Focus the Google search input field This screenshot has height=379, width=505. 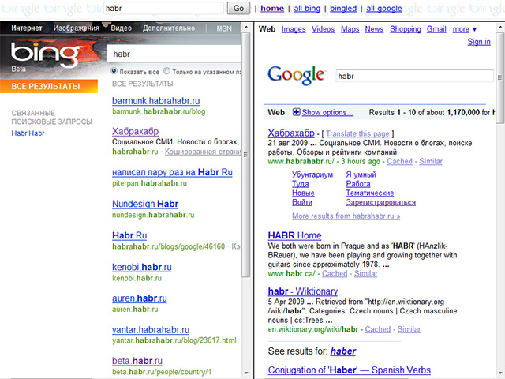pyautogui.click(x=414, y=77)
